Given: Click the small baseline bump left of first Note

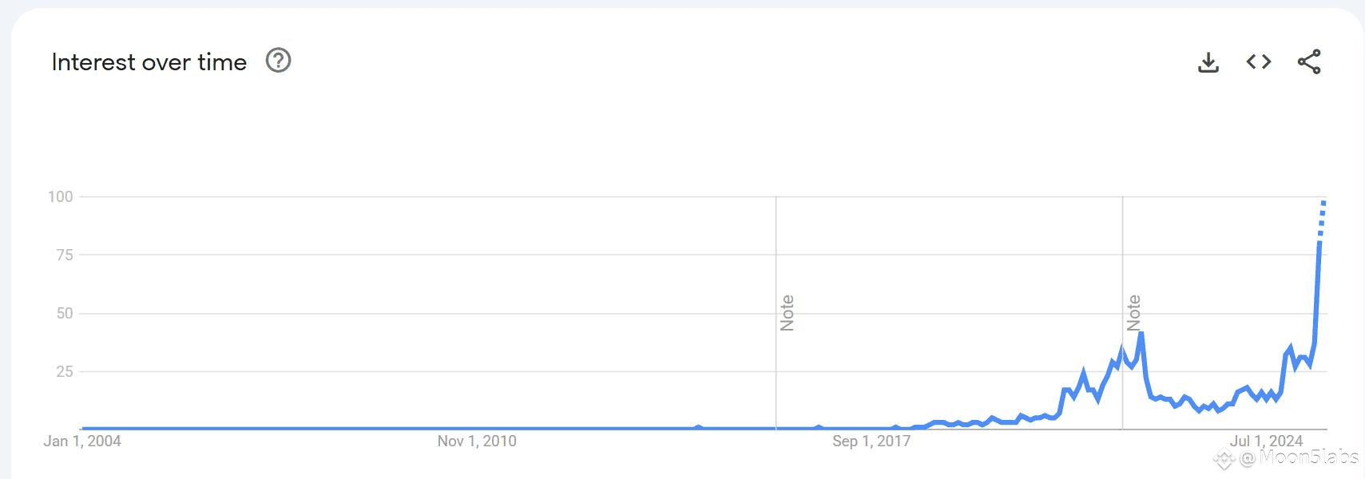Looking at the screenshot, I should (699, 427).
